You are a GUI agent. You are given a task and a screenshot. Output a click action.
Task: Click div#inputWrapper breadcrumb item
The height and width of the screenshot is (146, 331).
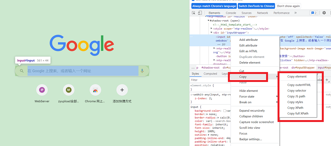(303, 67)
